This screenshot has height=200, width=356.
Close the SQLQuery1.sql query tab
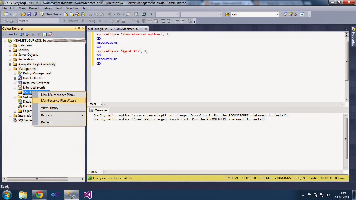click(x=146, y=29)
